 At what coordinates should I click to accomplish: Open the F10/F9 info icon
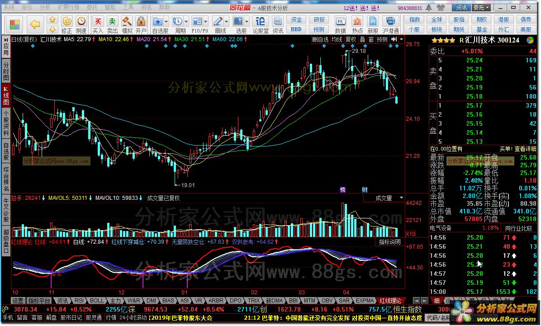tap(197, 22)
